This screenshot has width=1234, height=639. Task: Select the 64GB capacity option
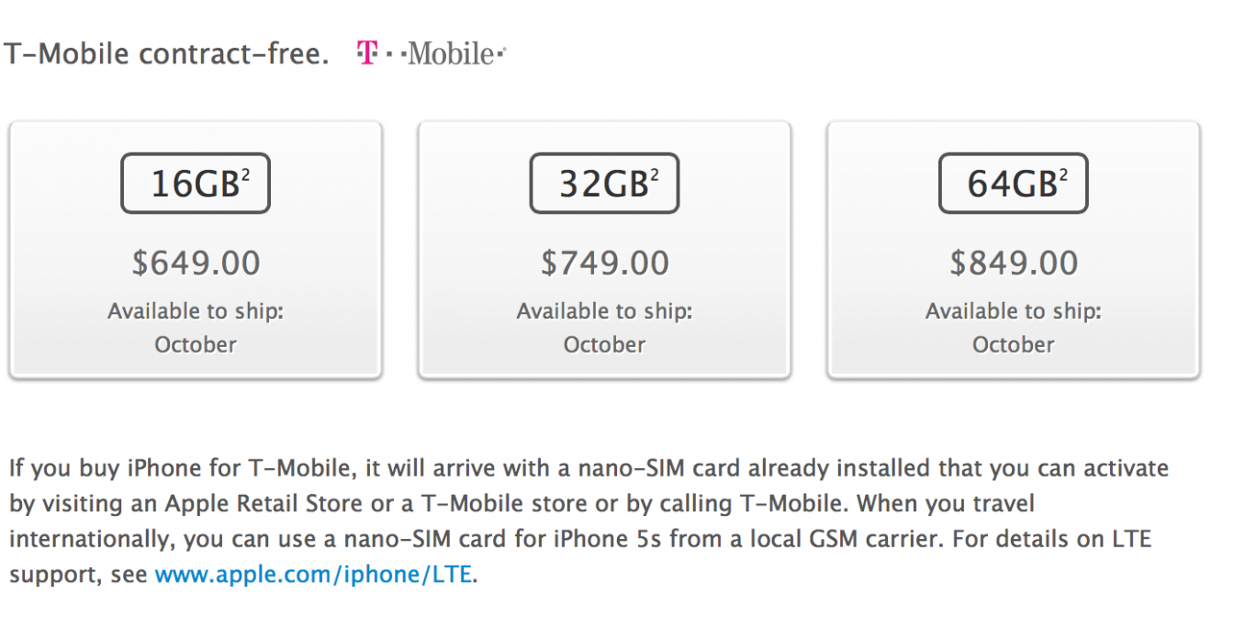pos(1013,184)
